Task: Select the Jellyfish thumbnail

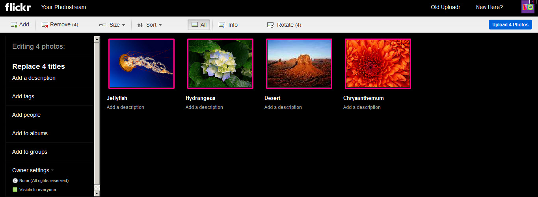Action: pyautogui.click(x=141, y=64)
